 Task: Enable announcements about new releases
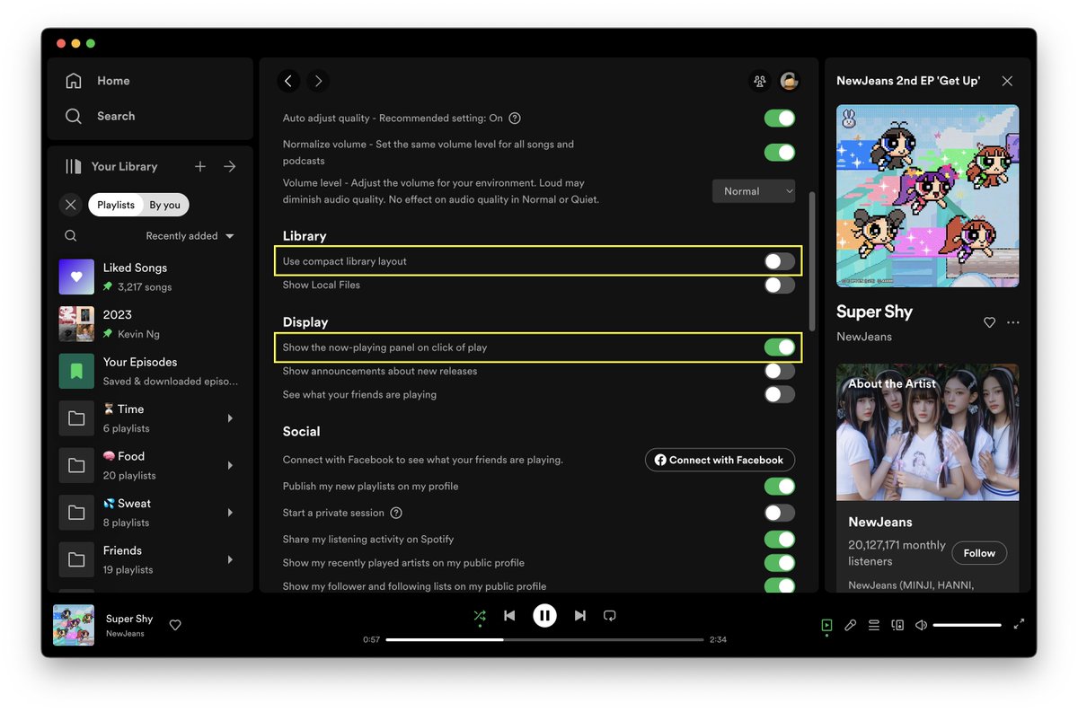point(780,371)
